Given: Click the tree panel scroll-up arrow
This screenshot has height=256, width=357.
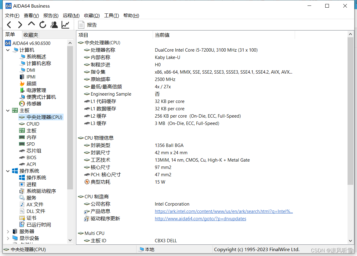Looking at the screenshot, I should point(70,43).
